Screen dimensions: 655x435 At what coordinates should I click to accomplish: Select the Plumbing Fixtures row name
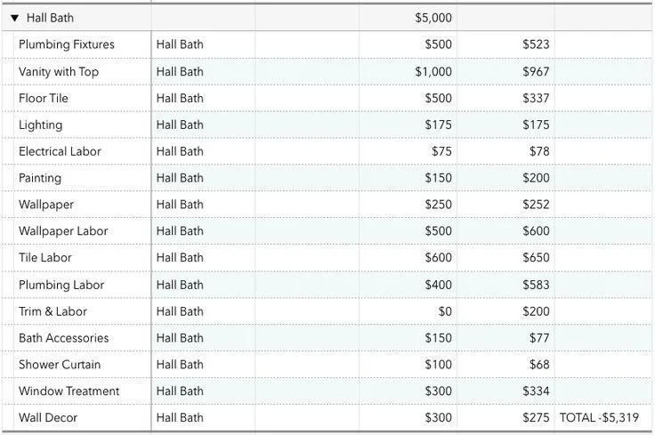pos(67,44)
